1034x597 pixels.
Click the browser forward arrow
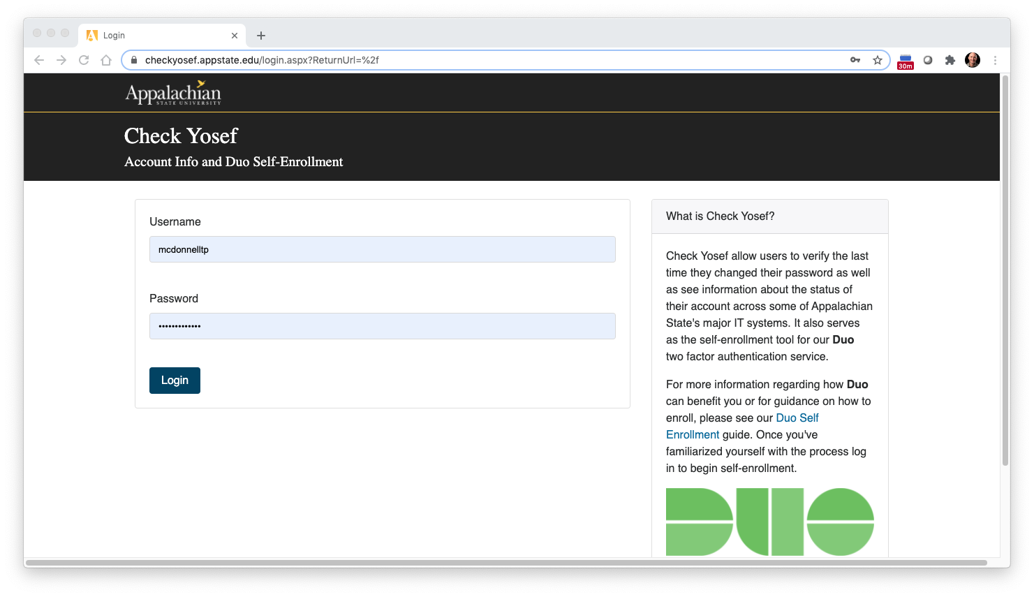click(61, 60)
